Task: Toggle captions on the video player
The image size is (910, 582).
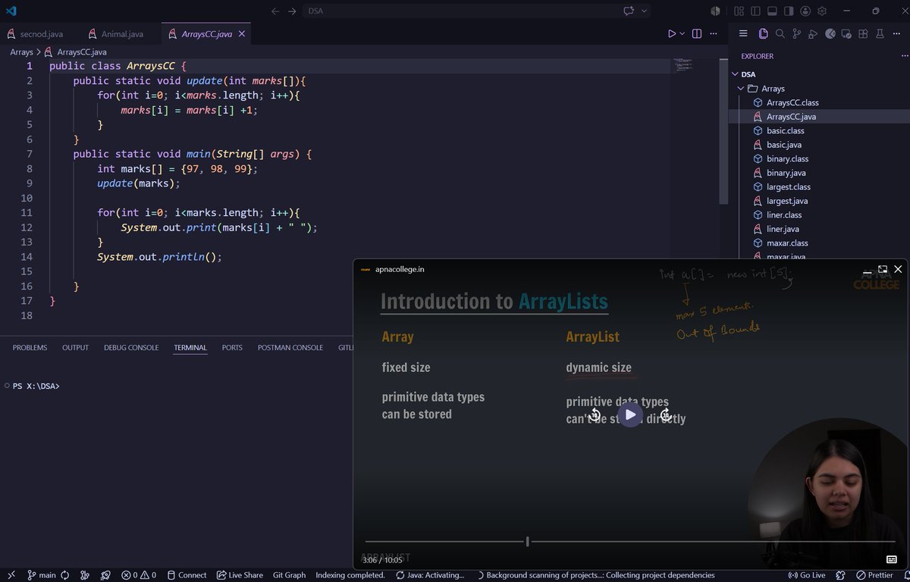Action: pos(891,559)
